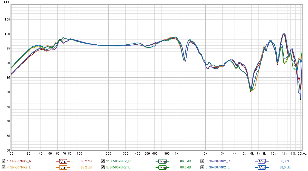Hide trace 2 SR-007MK2_R via its checkbox
Screen dimensions: 308x171
pos(103,161)
